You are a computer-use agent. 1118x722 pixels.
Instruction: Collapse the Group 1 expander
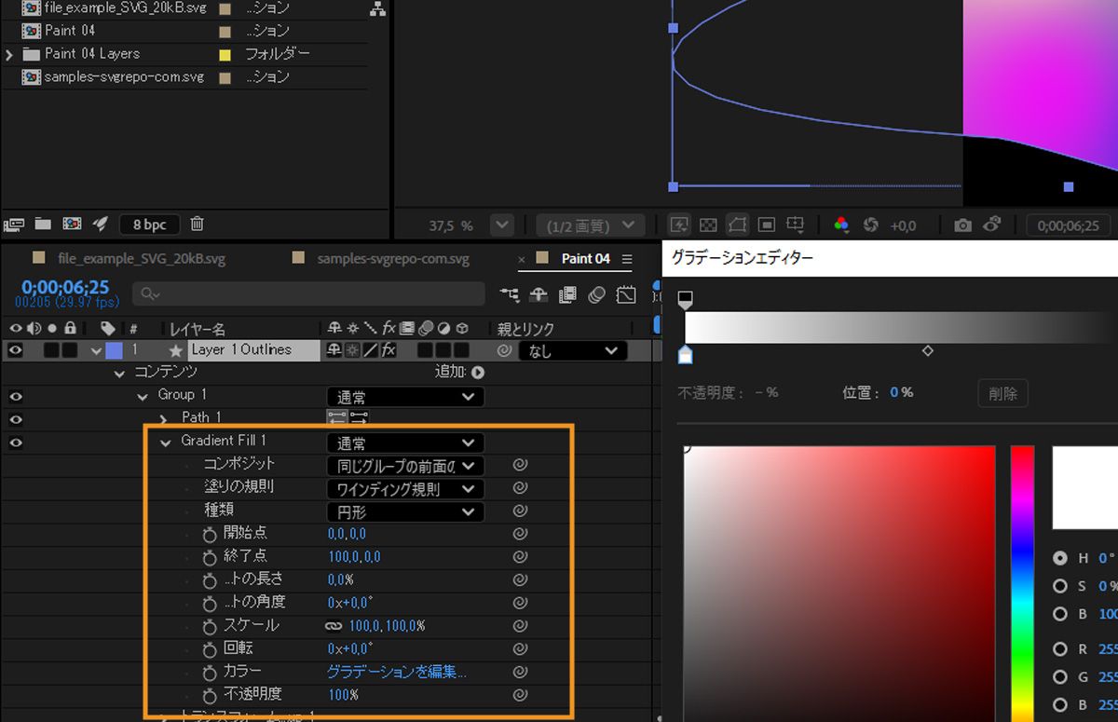click(x=143, y=396)
